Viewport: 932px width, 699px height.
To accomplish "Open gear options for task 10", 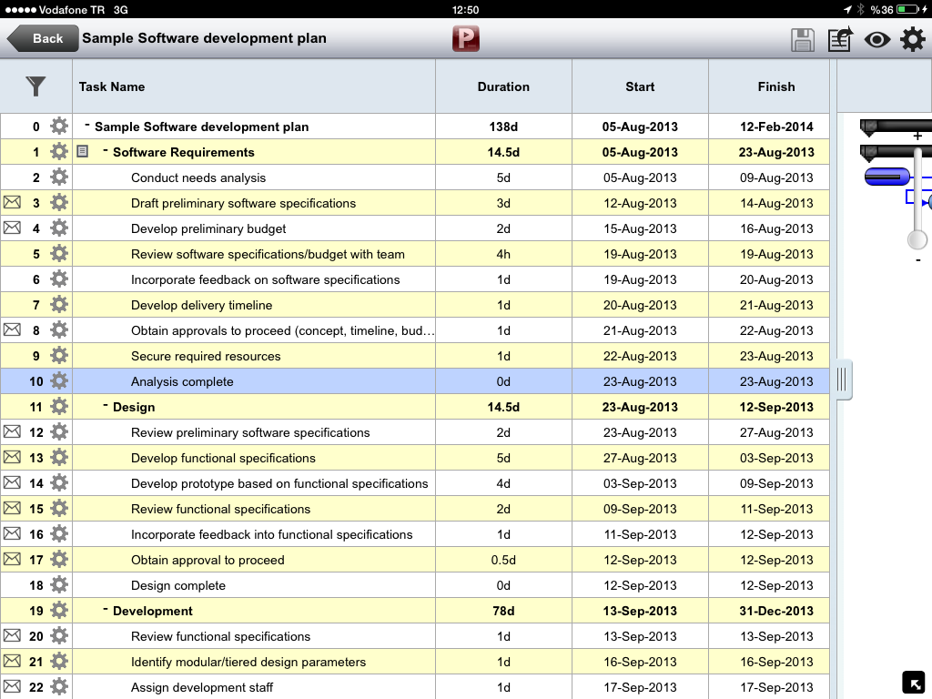I will click(x=59, y=381).
